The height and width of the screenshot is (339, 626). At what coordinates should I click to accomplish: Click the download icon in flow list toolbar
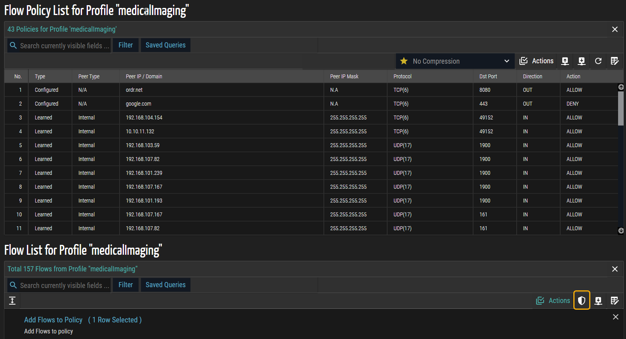pos(598,301)
